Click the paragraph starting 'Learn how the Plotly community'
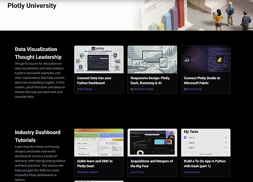This screenshot has height=182, width=253. pyautogui.click(x=40, y=163)
